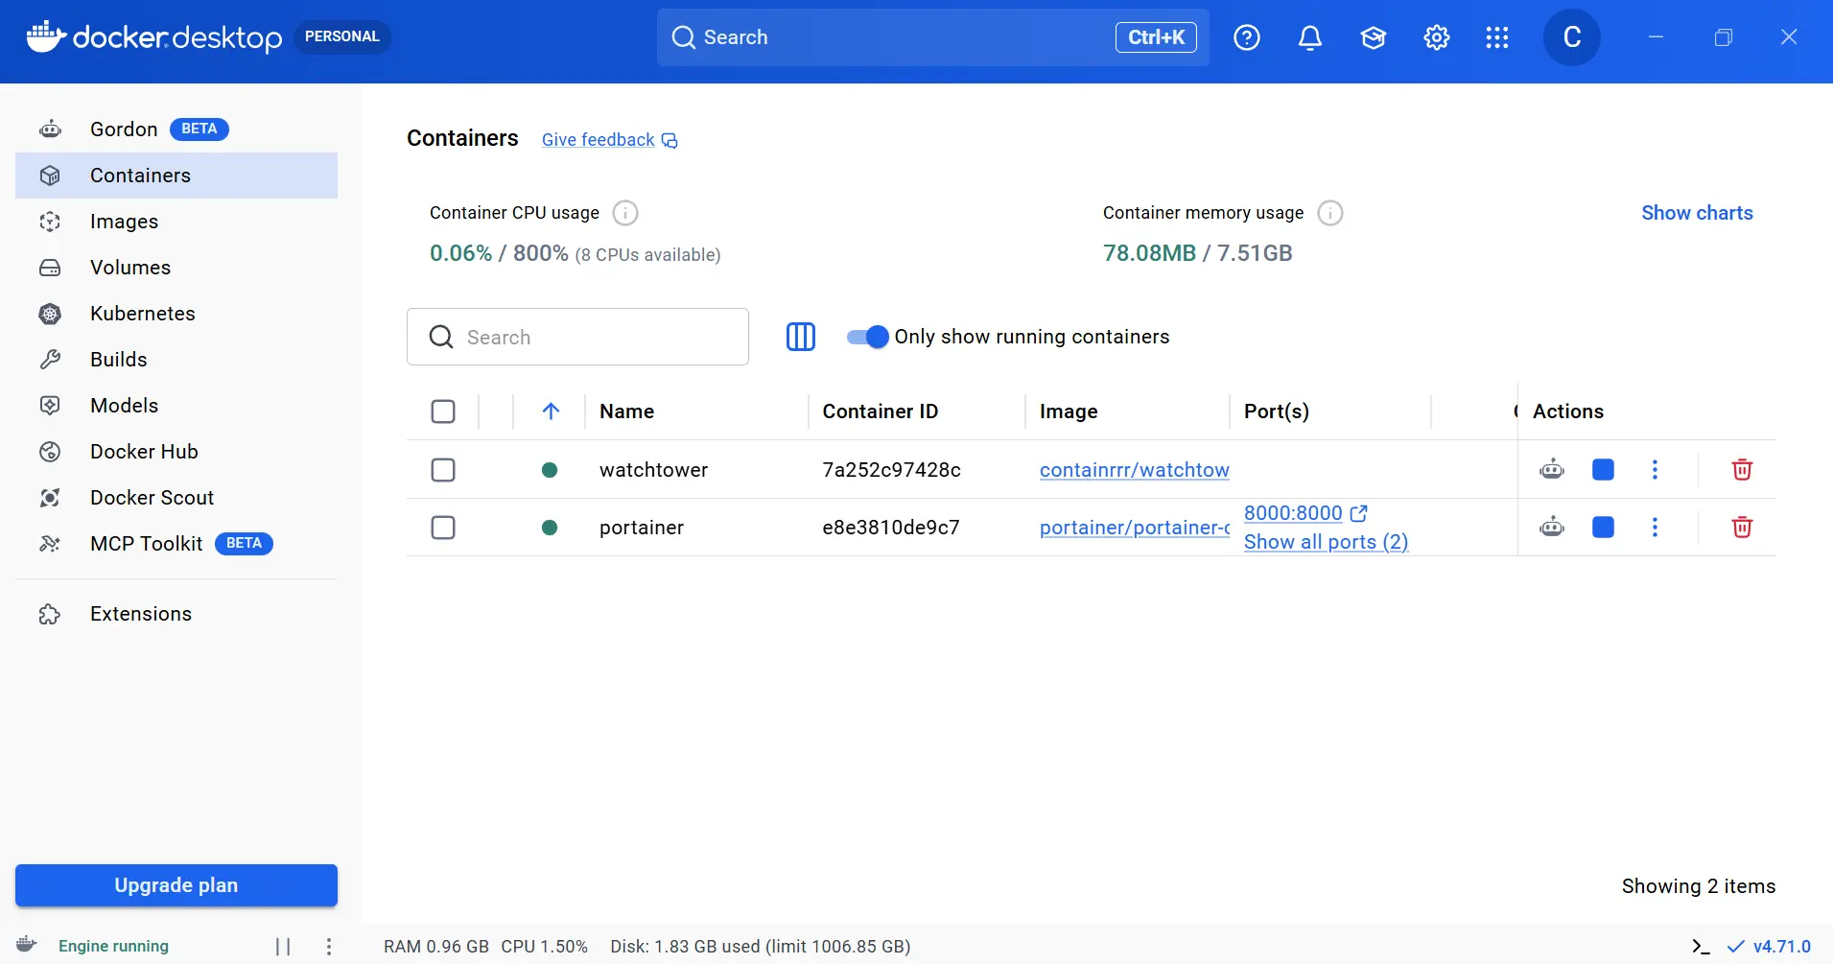The width and height of the screenshot is (1833, 964).
Task: Open the notifications bell
Action: 1310,37
